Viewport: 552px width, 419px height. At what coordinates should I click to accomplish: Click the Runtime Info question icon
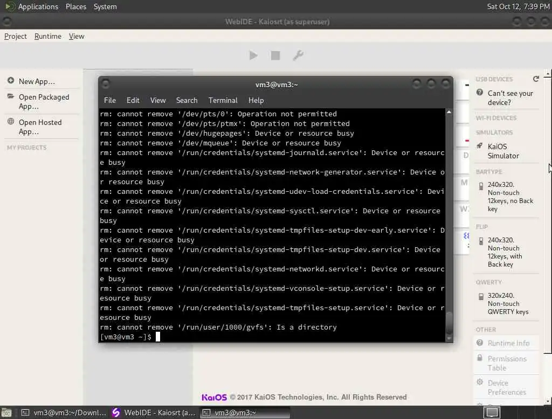[x=479, y=343]
